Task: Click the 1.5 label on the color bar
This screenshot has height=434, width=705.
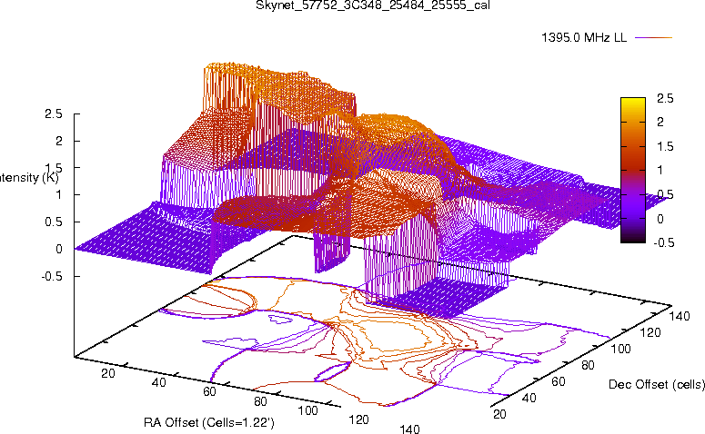Action: [x=665, y=146]
